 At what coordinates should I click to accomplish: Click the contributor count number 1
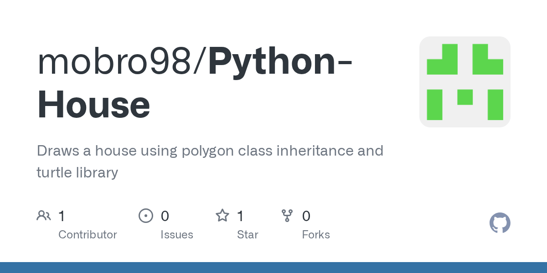(62, 216)
